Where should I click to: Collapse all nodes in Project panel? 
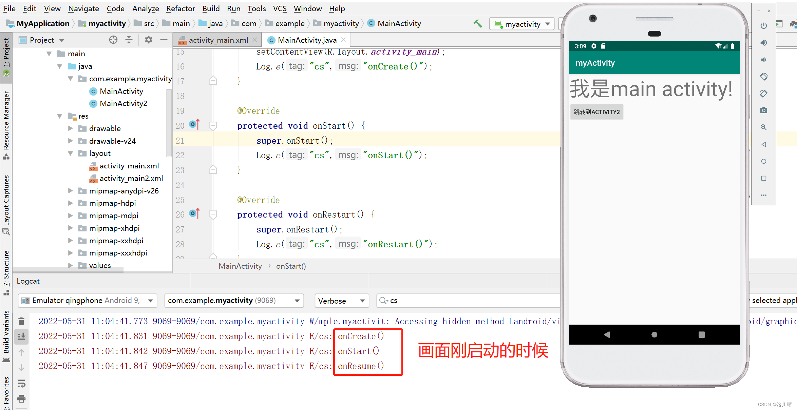129,40
